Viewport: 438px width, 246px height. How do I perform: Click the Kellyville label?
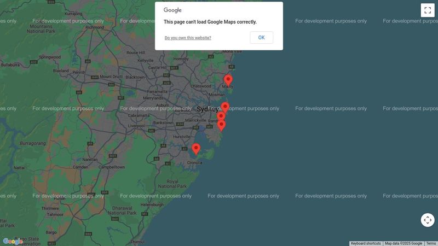pyautogui.click(x=146, y=61)
